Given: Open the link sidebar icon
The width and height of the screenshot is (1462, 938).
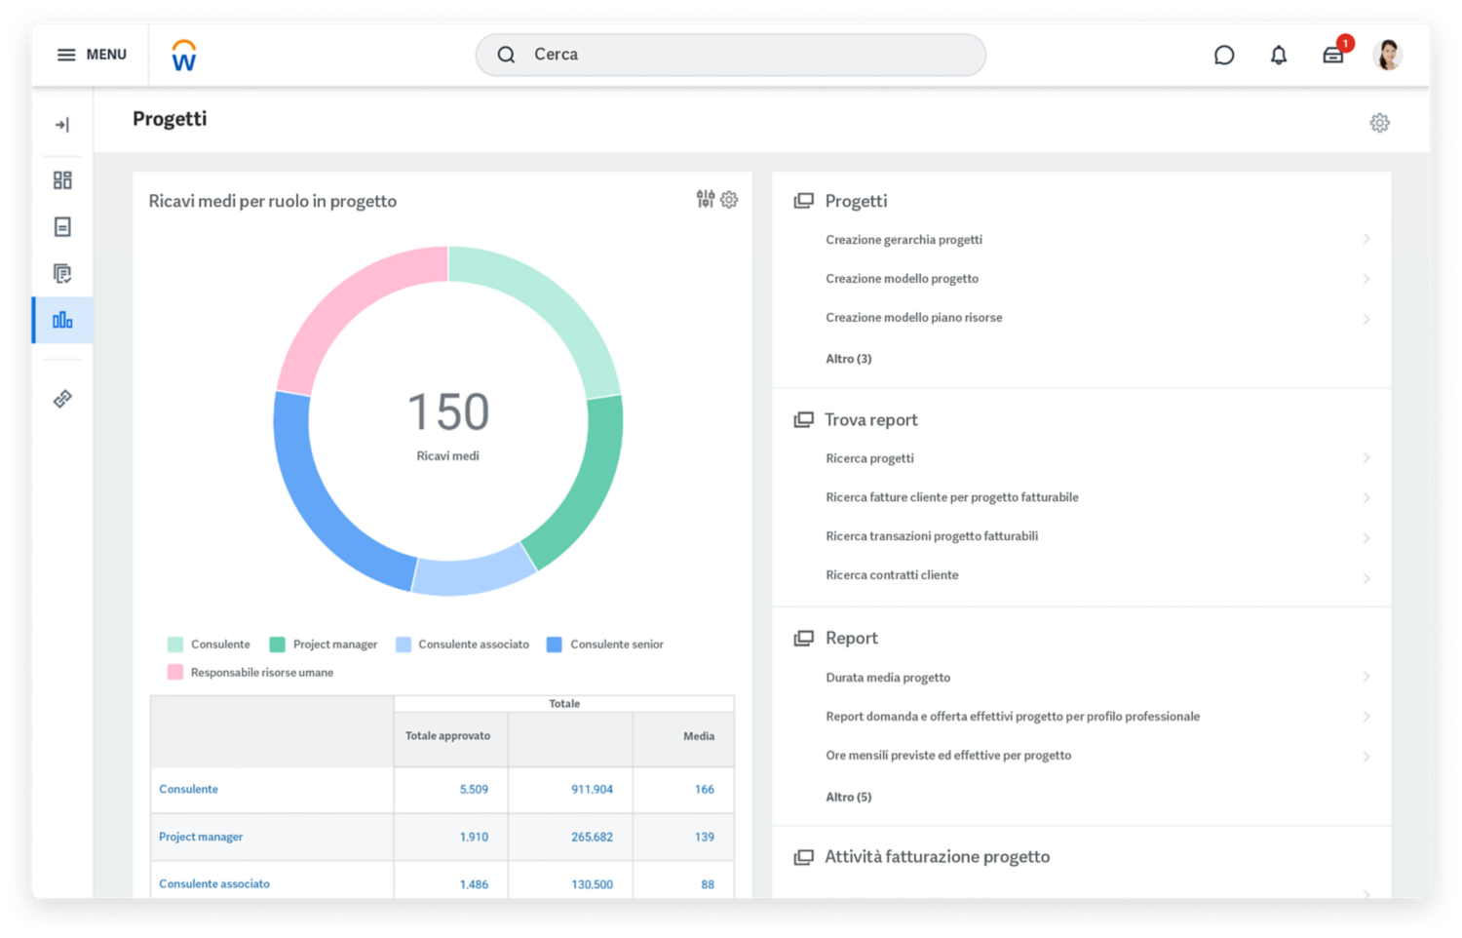Looking at the screenshot, I should 62,399.
